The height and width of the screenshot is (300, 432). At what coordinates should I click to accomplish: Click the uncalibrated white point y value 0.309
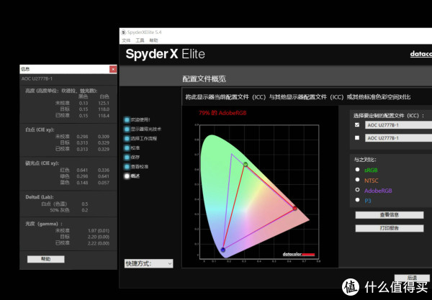coord(104,137)
